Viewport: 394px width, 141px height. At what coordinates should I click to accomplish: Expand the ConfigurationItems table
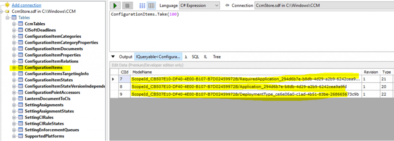[14, 68]
